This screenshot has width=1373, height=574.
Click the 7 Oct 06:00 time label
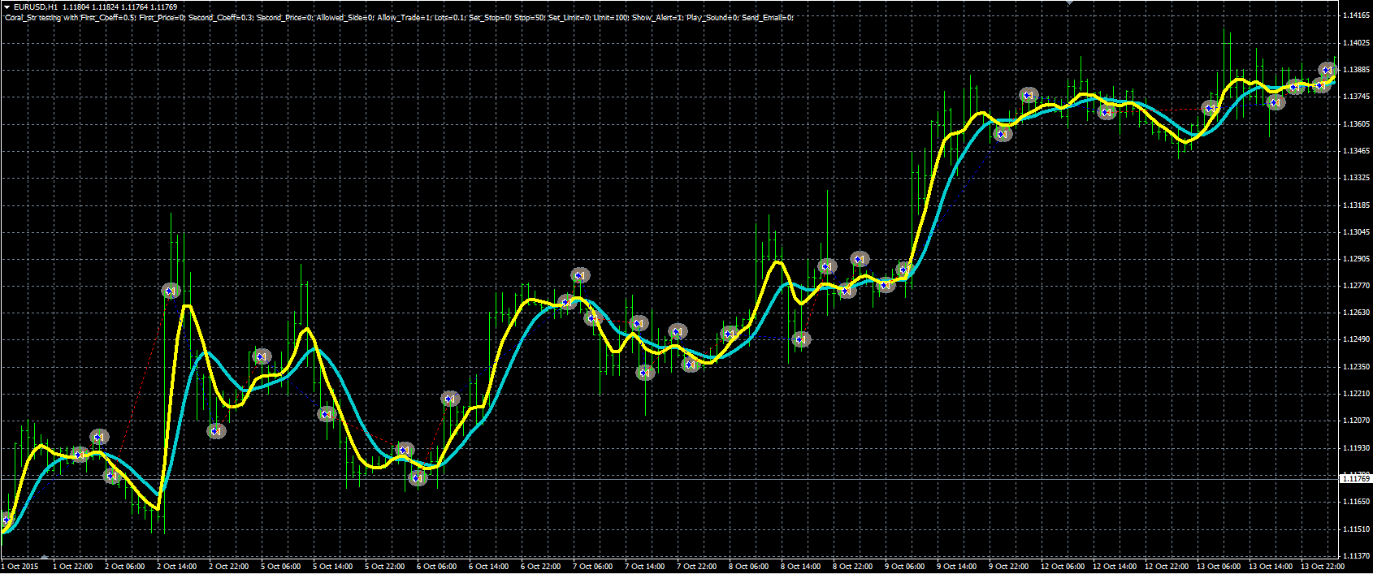[593, 567]
